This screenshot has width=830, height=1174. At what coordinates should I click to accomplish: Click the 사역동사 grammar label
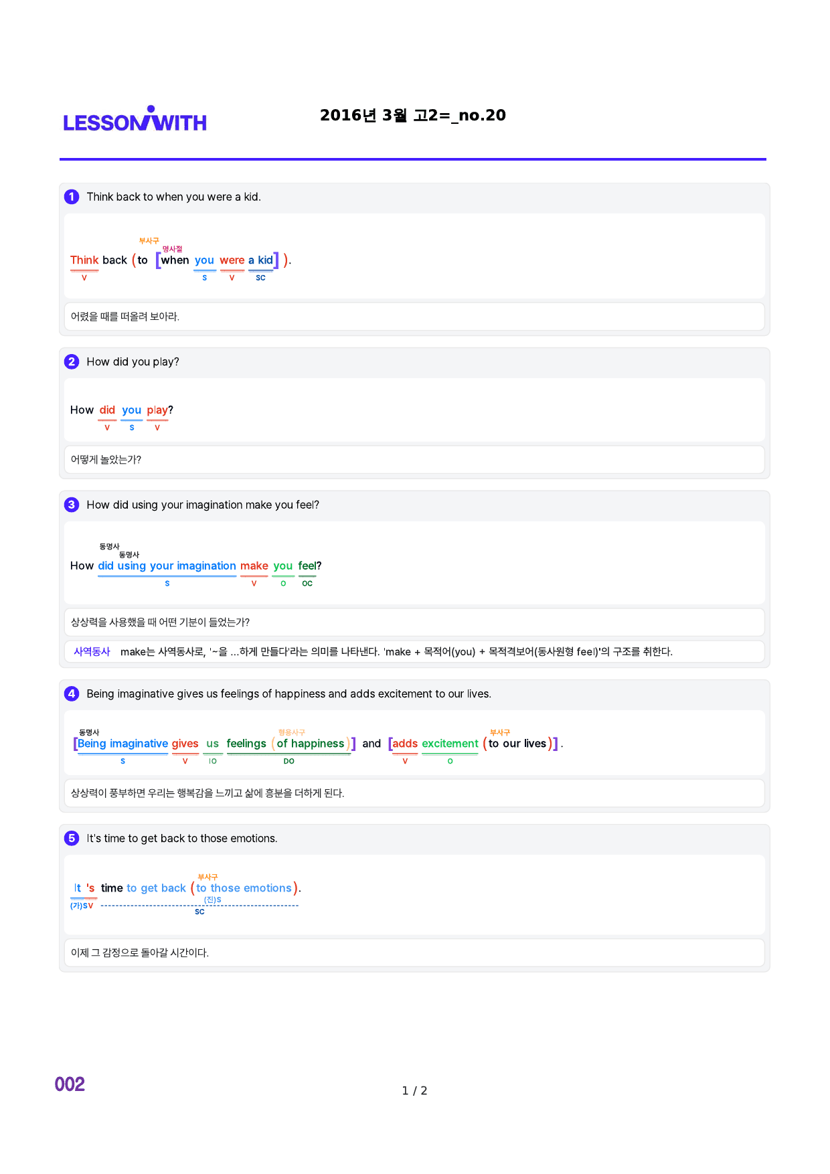pos(92,651)
